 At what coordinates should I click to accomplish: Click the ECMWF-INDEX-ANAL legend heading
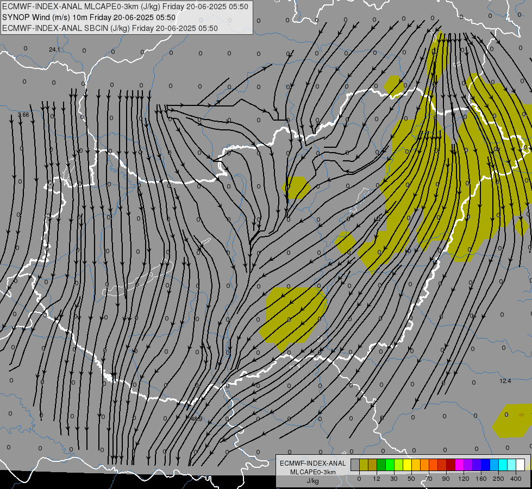pyautogui.click(x=313, y=463)
